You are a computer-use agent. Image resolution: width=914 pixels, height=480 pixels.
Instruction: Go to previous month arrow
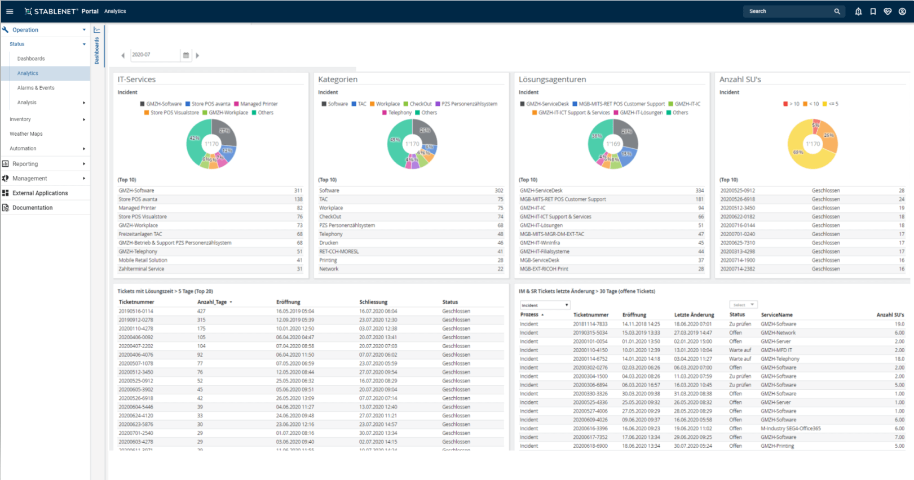point(123,55)
